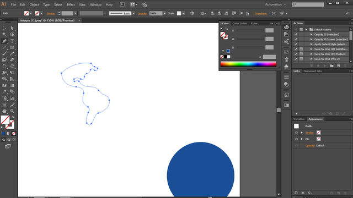Click Change Screen Mode icon
This screenshot has height=198, width=353.
coord(8,146)
